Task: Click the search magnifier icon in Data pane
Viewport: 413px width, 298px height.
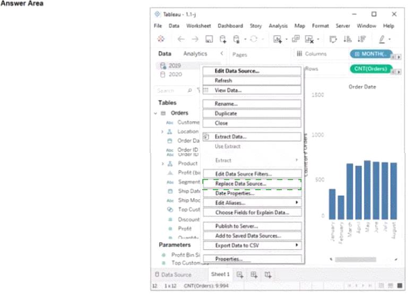Action: (x=190, y=90)
